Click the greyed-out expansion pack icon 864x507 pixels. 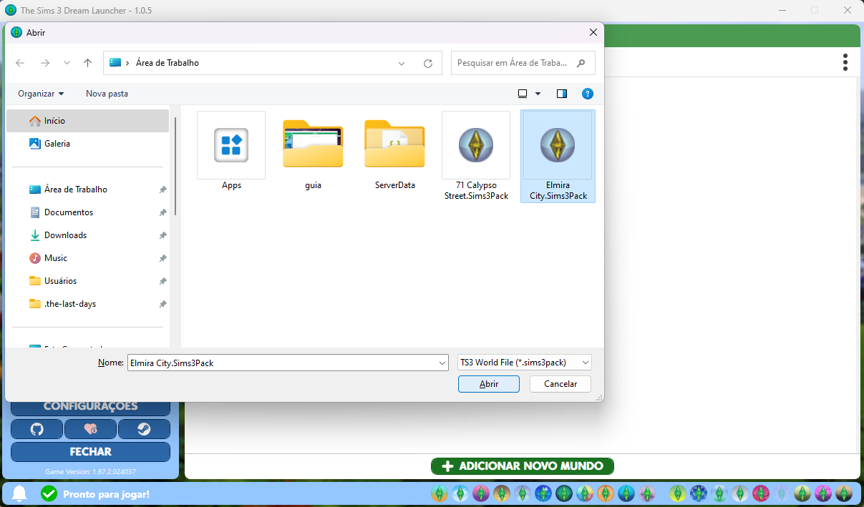pyautogui.click(x=781, y=493)
